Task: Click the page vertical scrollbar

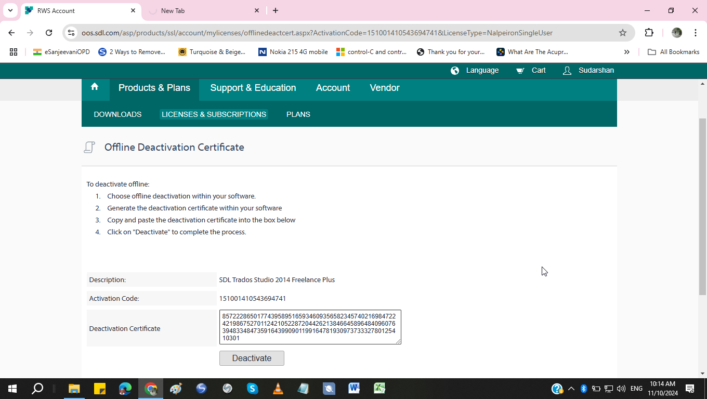Action: (702, 207)
